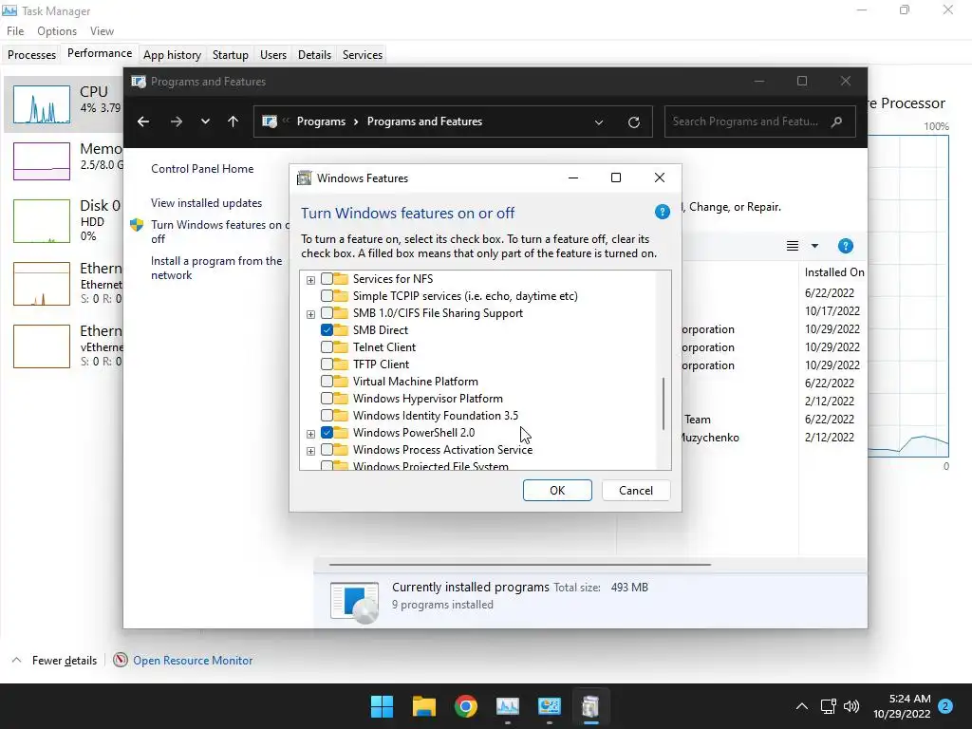Switch to Task Manager taskbar icon
The height and width of the screenshot is (729, 972).
[x=507, y=706]
